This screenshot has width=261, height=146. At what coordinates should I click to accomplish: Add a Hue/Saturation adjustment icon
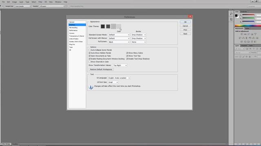(240, 38)
